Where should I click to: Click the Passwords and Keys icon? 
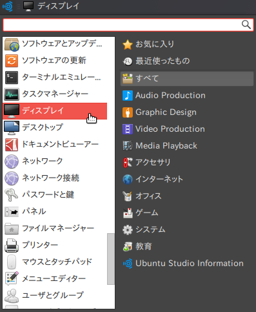coord(12,195)
